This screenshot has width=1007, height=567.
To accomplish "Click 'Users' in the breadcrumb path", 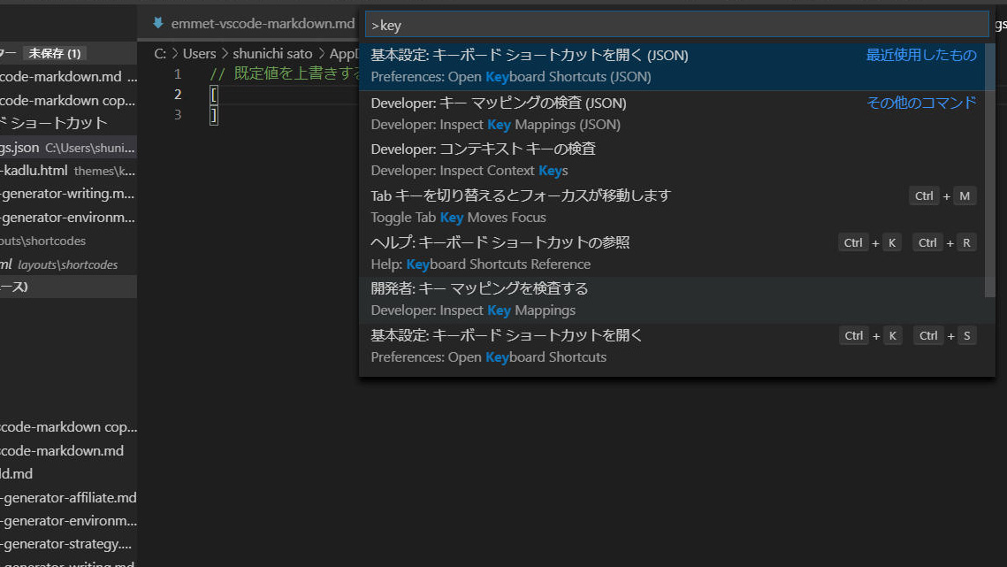I will pyautogui.click(x=199, y=54).
